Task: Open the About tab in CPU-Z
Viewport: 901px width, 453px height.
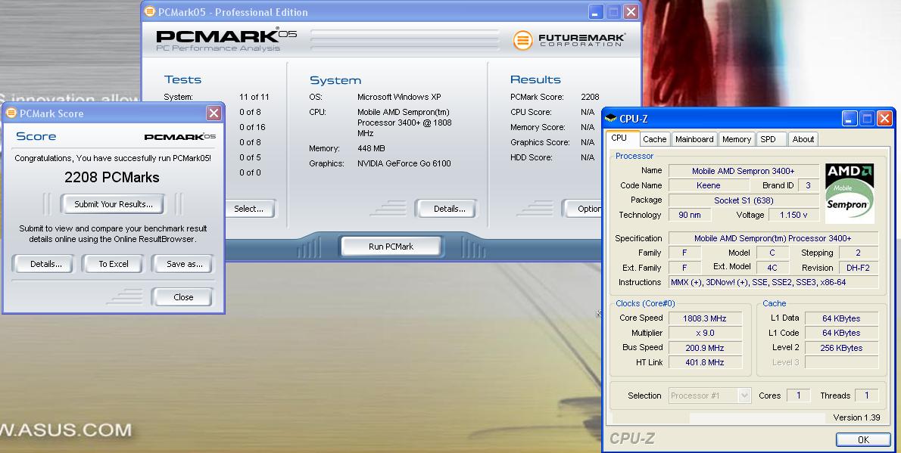Action: (803, 139)
